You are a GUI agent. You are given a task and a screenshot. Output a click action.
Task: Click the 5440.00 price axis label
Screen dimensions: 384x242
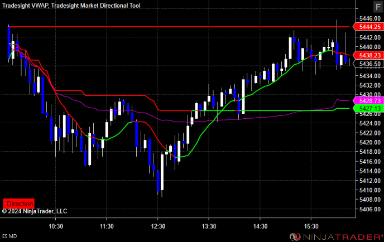(x=370, y=47)
